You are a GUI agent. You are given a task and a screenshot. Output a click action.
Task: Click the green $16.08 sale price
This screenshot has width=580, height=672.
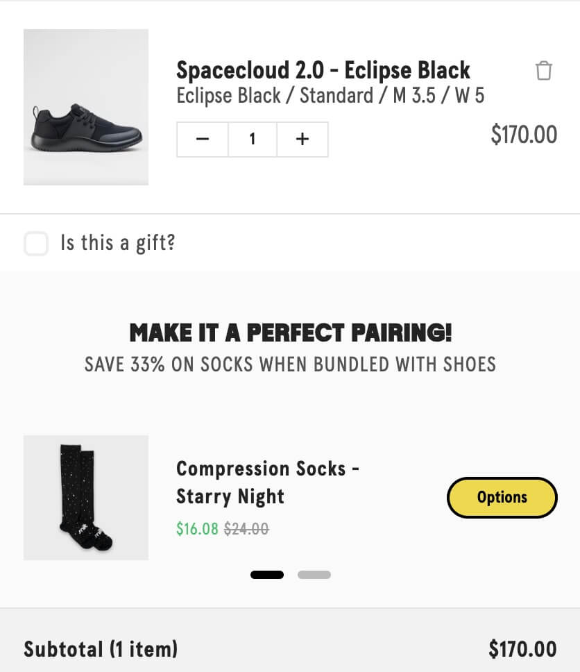197,529
